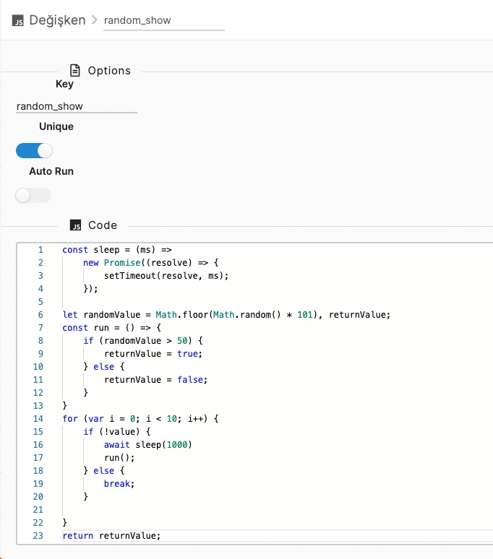Click the setTimeout(resolve, ms) line
Viewport: 493px width, 559px height.
pyautogui.click(x=165, y=275)
